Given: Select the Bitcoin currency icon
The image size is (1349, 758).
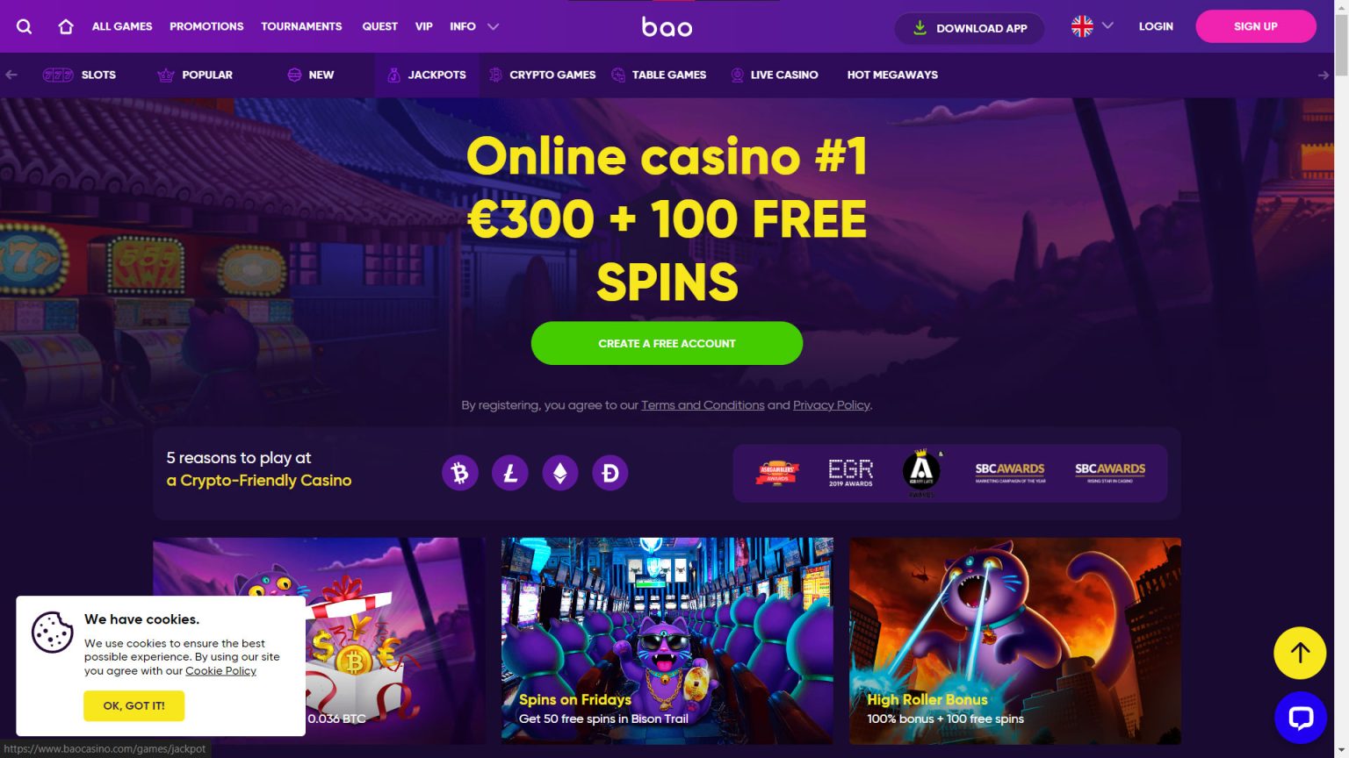Looking at the screenshot, I should pyautogui.click(x=460, y=474).
